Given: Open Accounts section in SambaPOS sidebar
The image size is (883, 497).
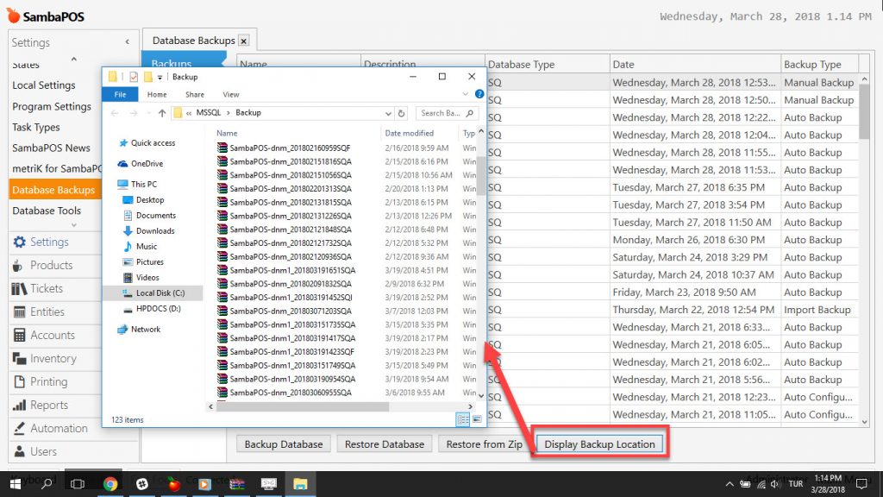Looking at the screenshot, I should pos(44,336).
